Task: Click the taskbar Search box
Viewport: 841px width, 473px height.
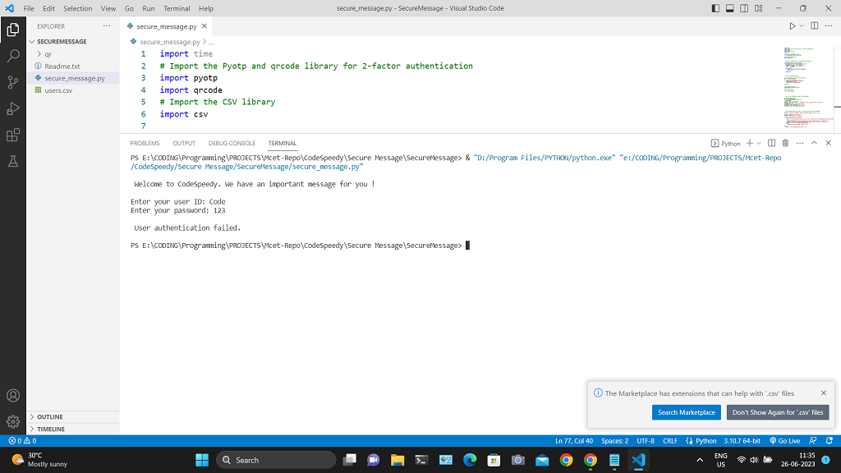Action: click(276, 460)
